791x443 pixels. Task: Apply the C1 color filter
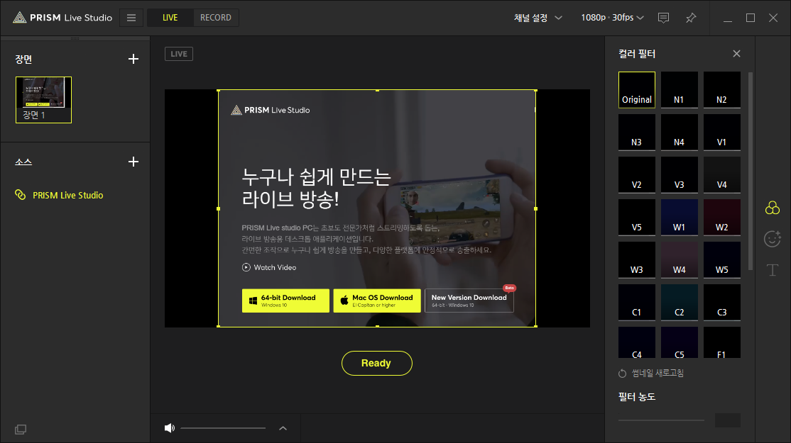click(x=637, y=303)
